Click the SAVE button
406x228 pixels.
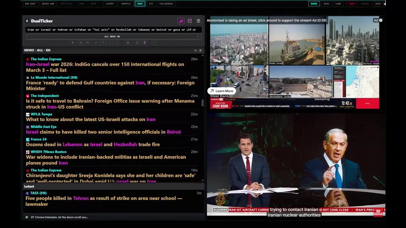(326, 4)
